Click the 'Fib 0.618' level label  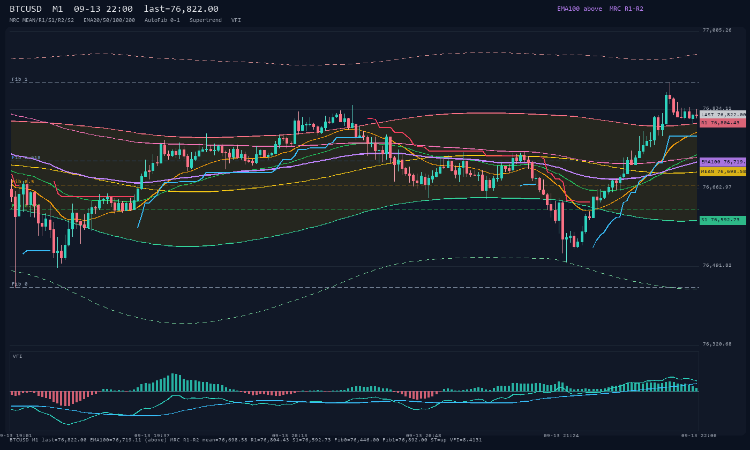point(26,157)
